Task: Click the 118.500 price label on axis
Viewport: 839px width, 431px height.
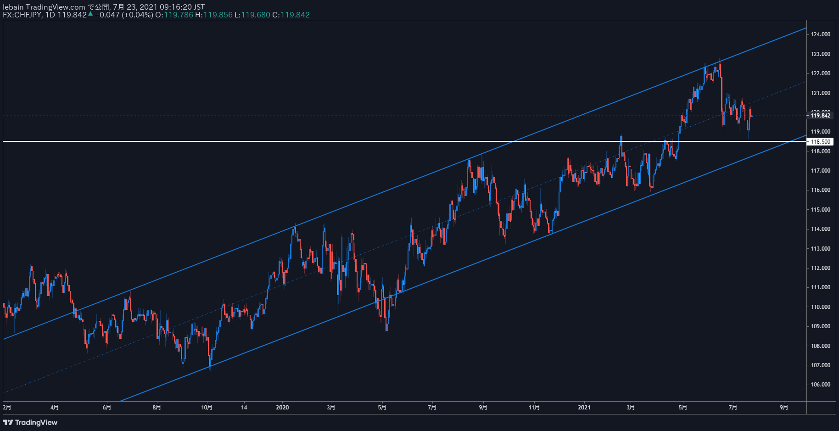Action: (x=821, y=142)
